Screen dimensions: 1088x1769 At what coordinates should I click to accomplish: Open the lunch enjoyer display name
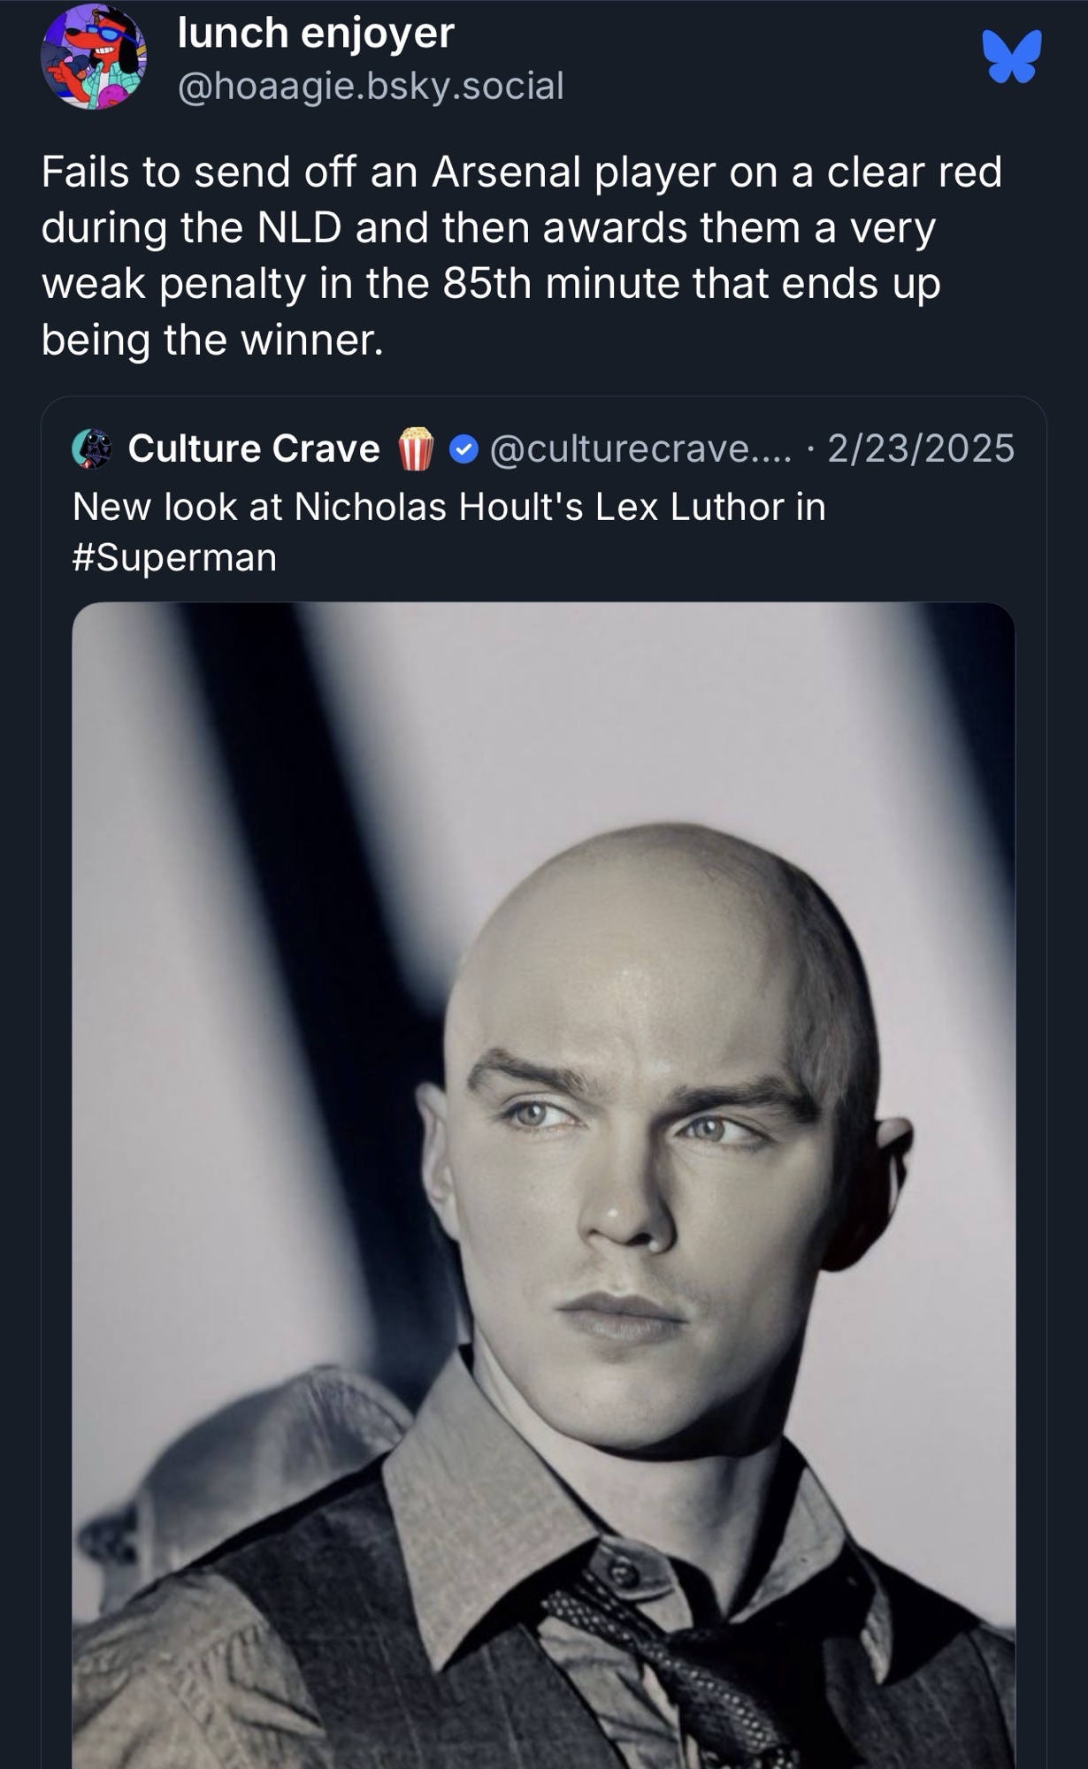[x=316, y=34]
